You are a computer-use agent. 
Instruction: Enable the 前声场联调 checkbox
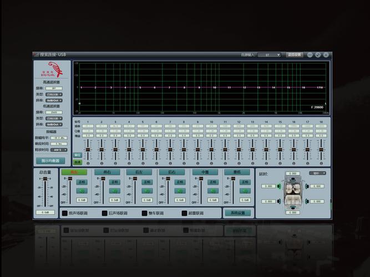(64, 213)
